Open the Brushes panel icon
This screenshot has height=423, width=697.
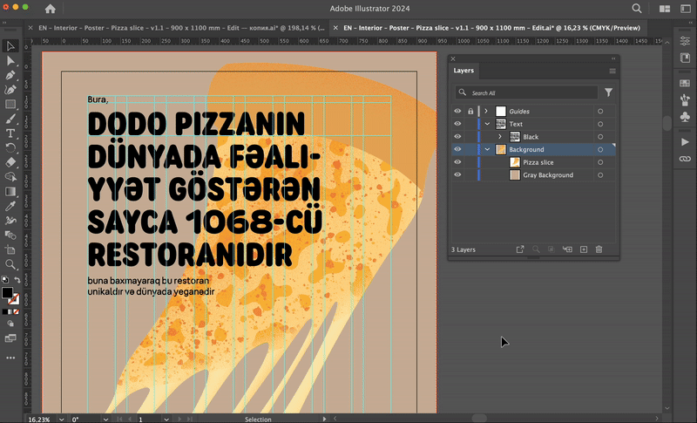coord(685,99)
